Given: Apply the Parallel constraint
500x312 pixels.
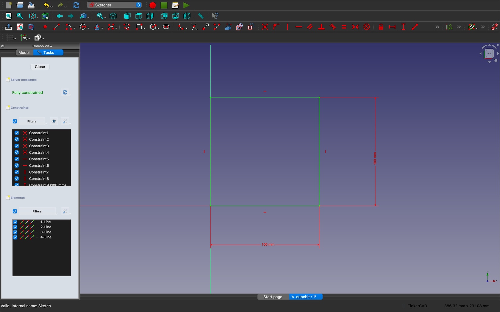Looking at the screenshot, I should 310,27.
